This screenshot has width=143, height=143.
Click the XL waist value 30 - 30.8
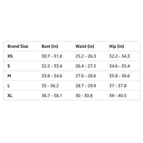click(84, 96)
